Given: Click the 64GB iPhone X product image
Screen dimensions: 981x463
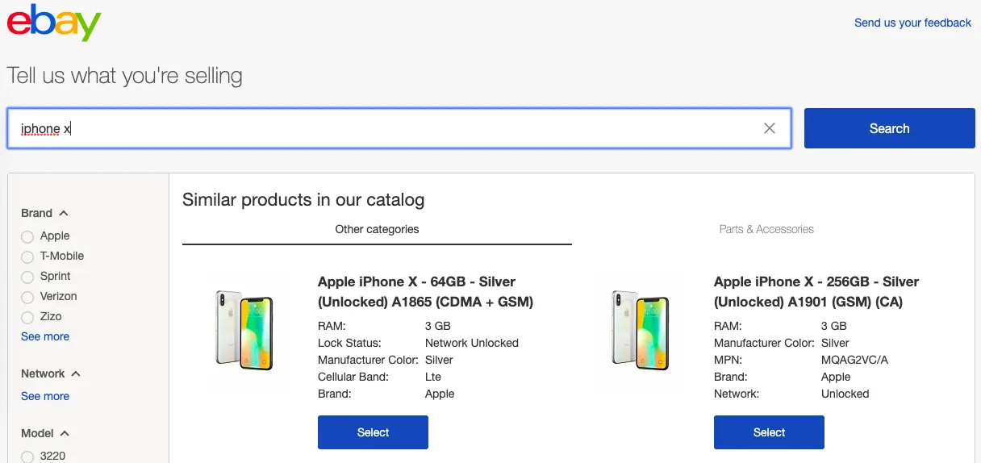Looking at the screenshot, I should tap(244, 331).
